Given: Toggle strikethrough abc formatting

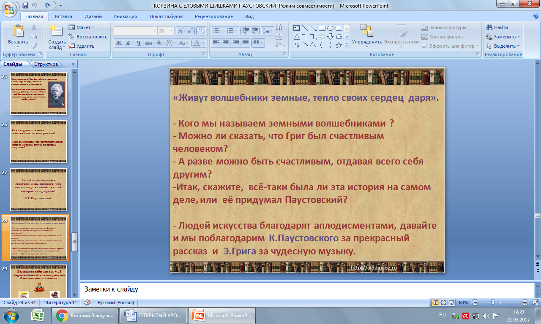Looking at the screenshot, I should click(149, 43).
